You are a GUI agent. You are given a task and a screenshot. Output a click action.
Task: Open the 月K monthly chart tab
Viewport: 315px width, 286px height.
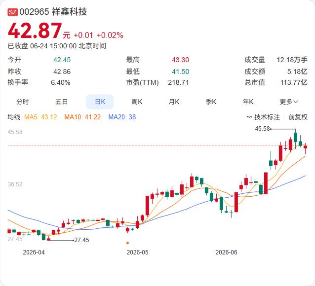(174, 102)
